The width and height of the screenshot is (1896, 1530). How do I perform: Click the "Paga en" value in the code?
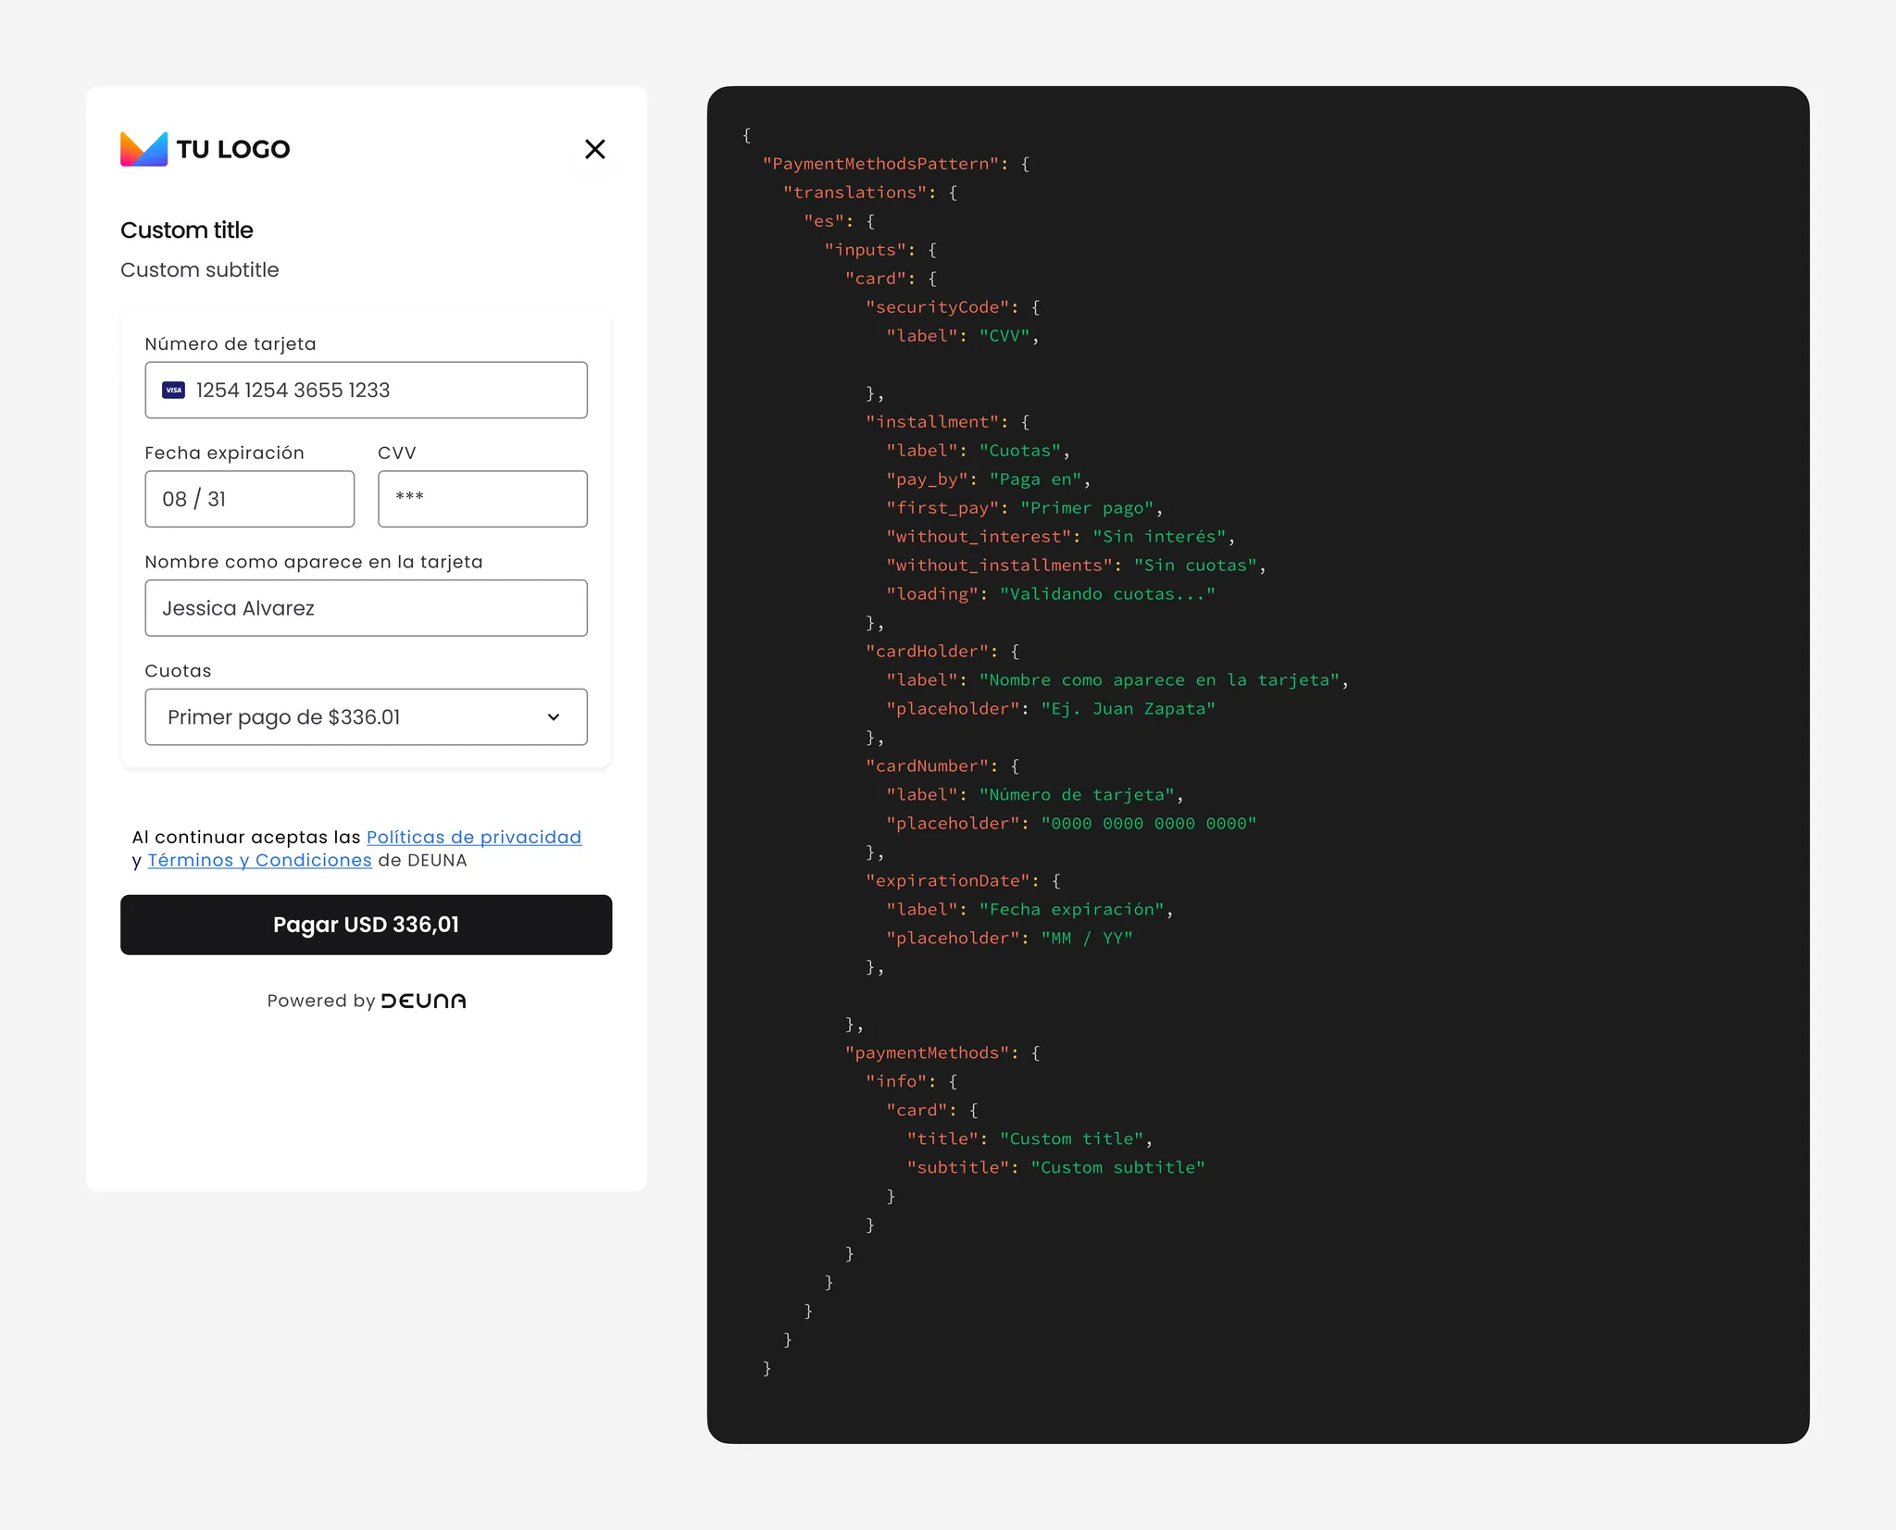tap(1035, 479)
